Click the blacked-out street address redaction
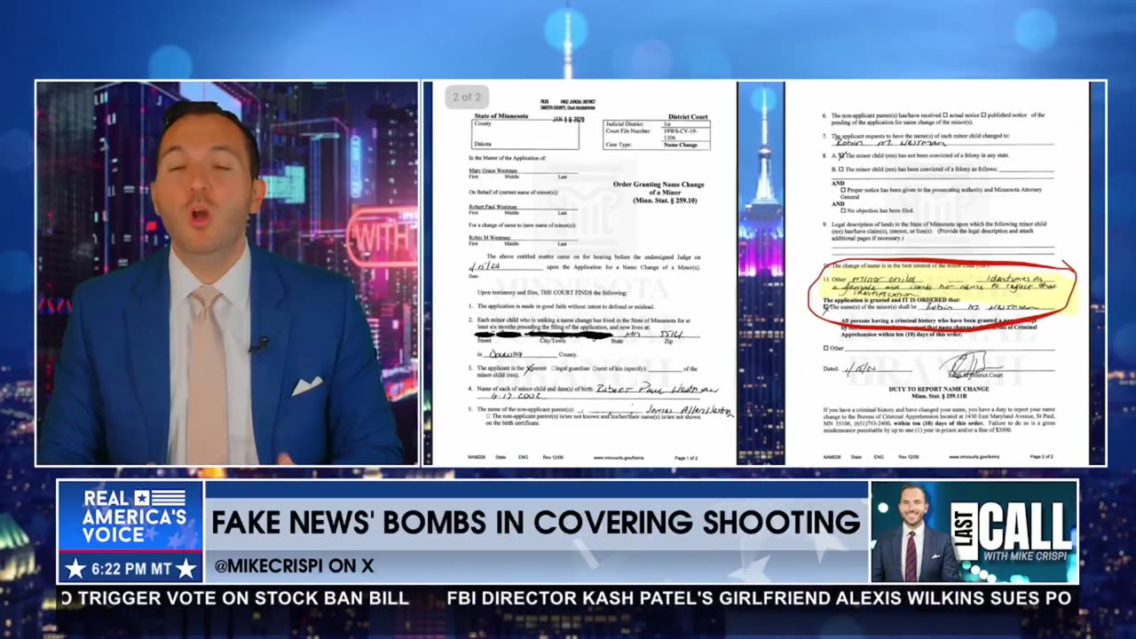The width and height of the screenshot is (1136, 639). pos(543,336)
